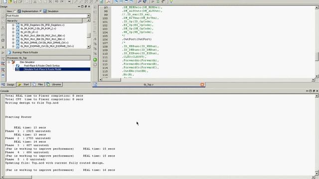
Task: Click the Open file toolbar icon
Action: point(10,1)
